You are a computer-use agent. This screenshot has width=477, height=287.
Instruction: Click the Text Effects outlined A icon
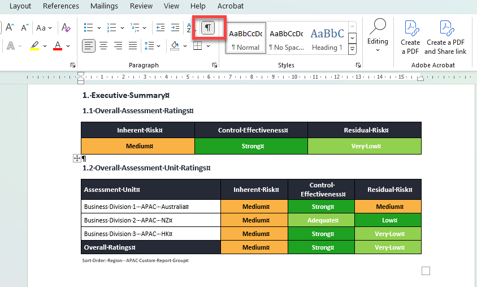click(11, 46)
